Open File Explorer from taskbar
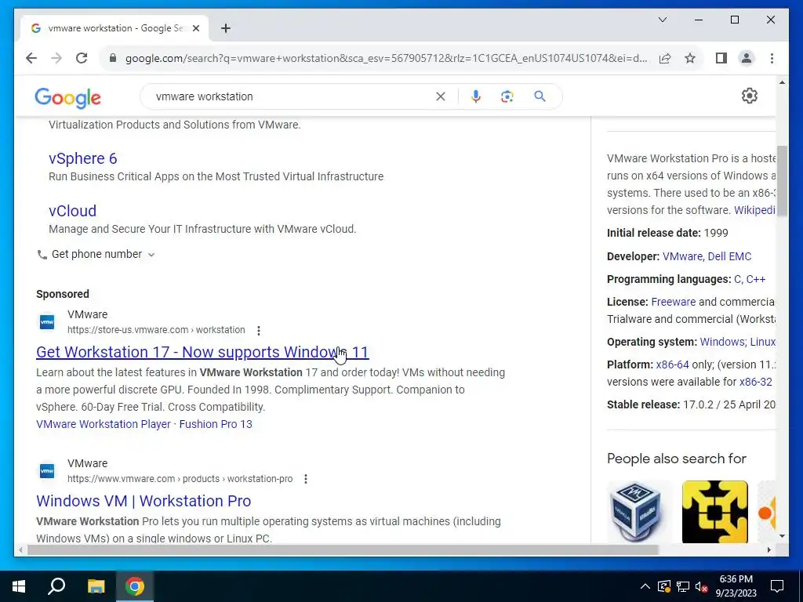Image resolution: width=803 pixels, height=602 pixels. point(96,586)
